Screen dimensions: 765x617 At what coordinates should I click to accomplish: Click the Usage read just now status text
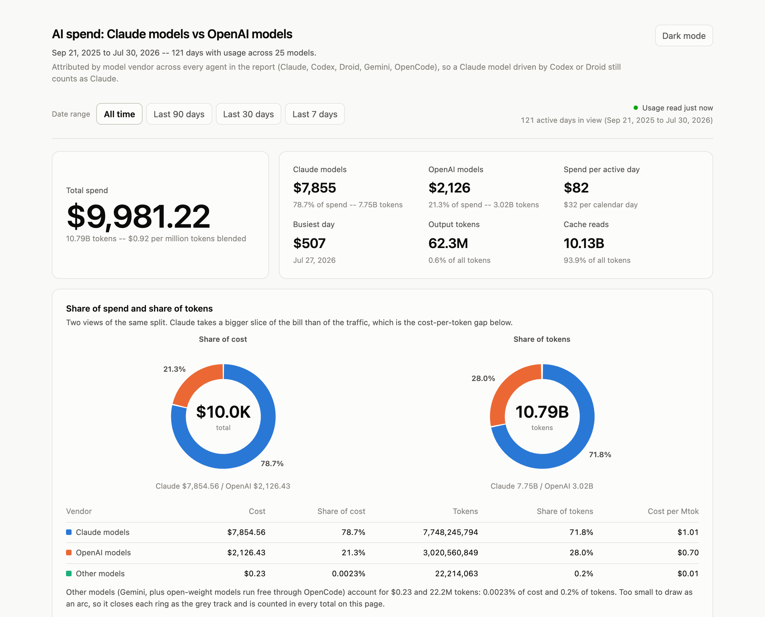tap(677, 108)
